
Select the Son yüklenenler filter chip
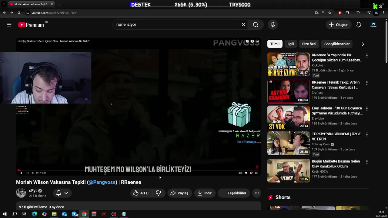pyautogui.click(x=337, y=44)
